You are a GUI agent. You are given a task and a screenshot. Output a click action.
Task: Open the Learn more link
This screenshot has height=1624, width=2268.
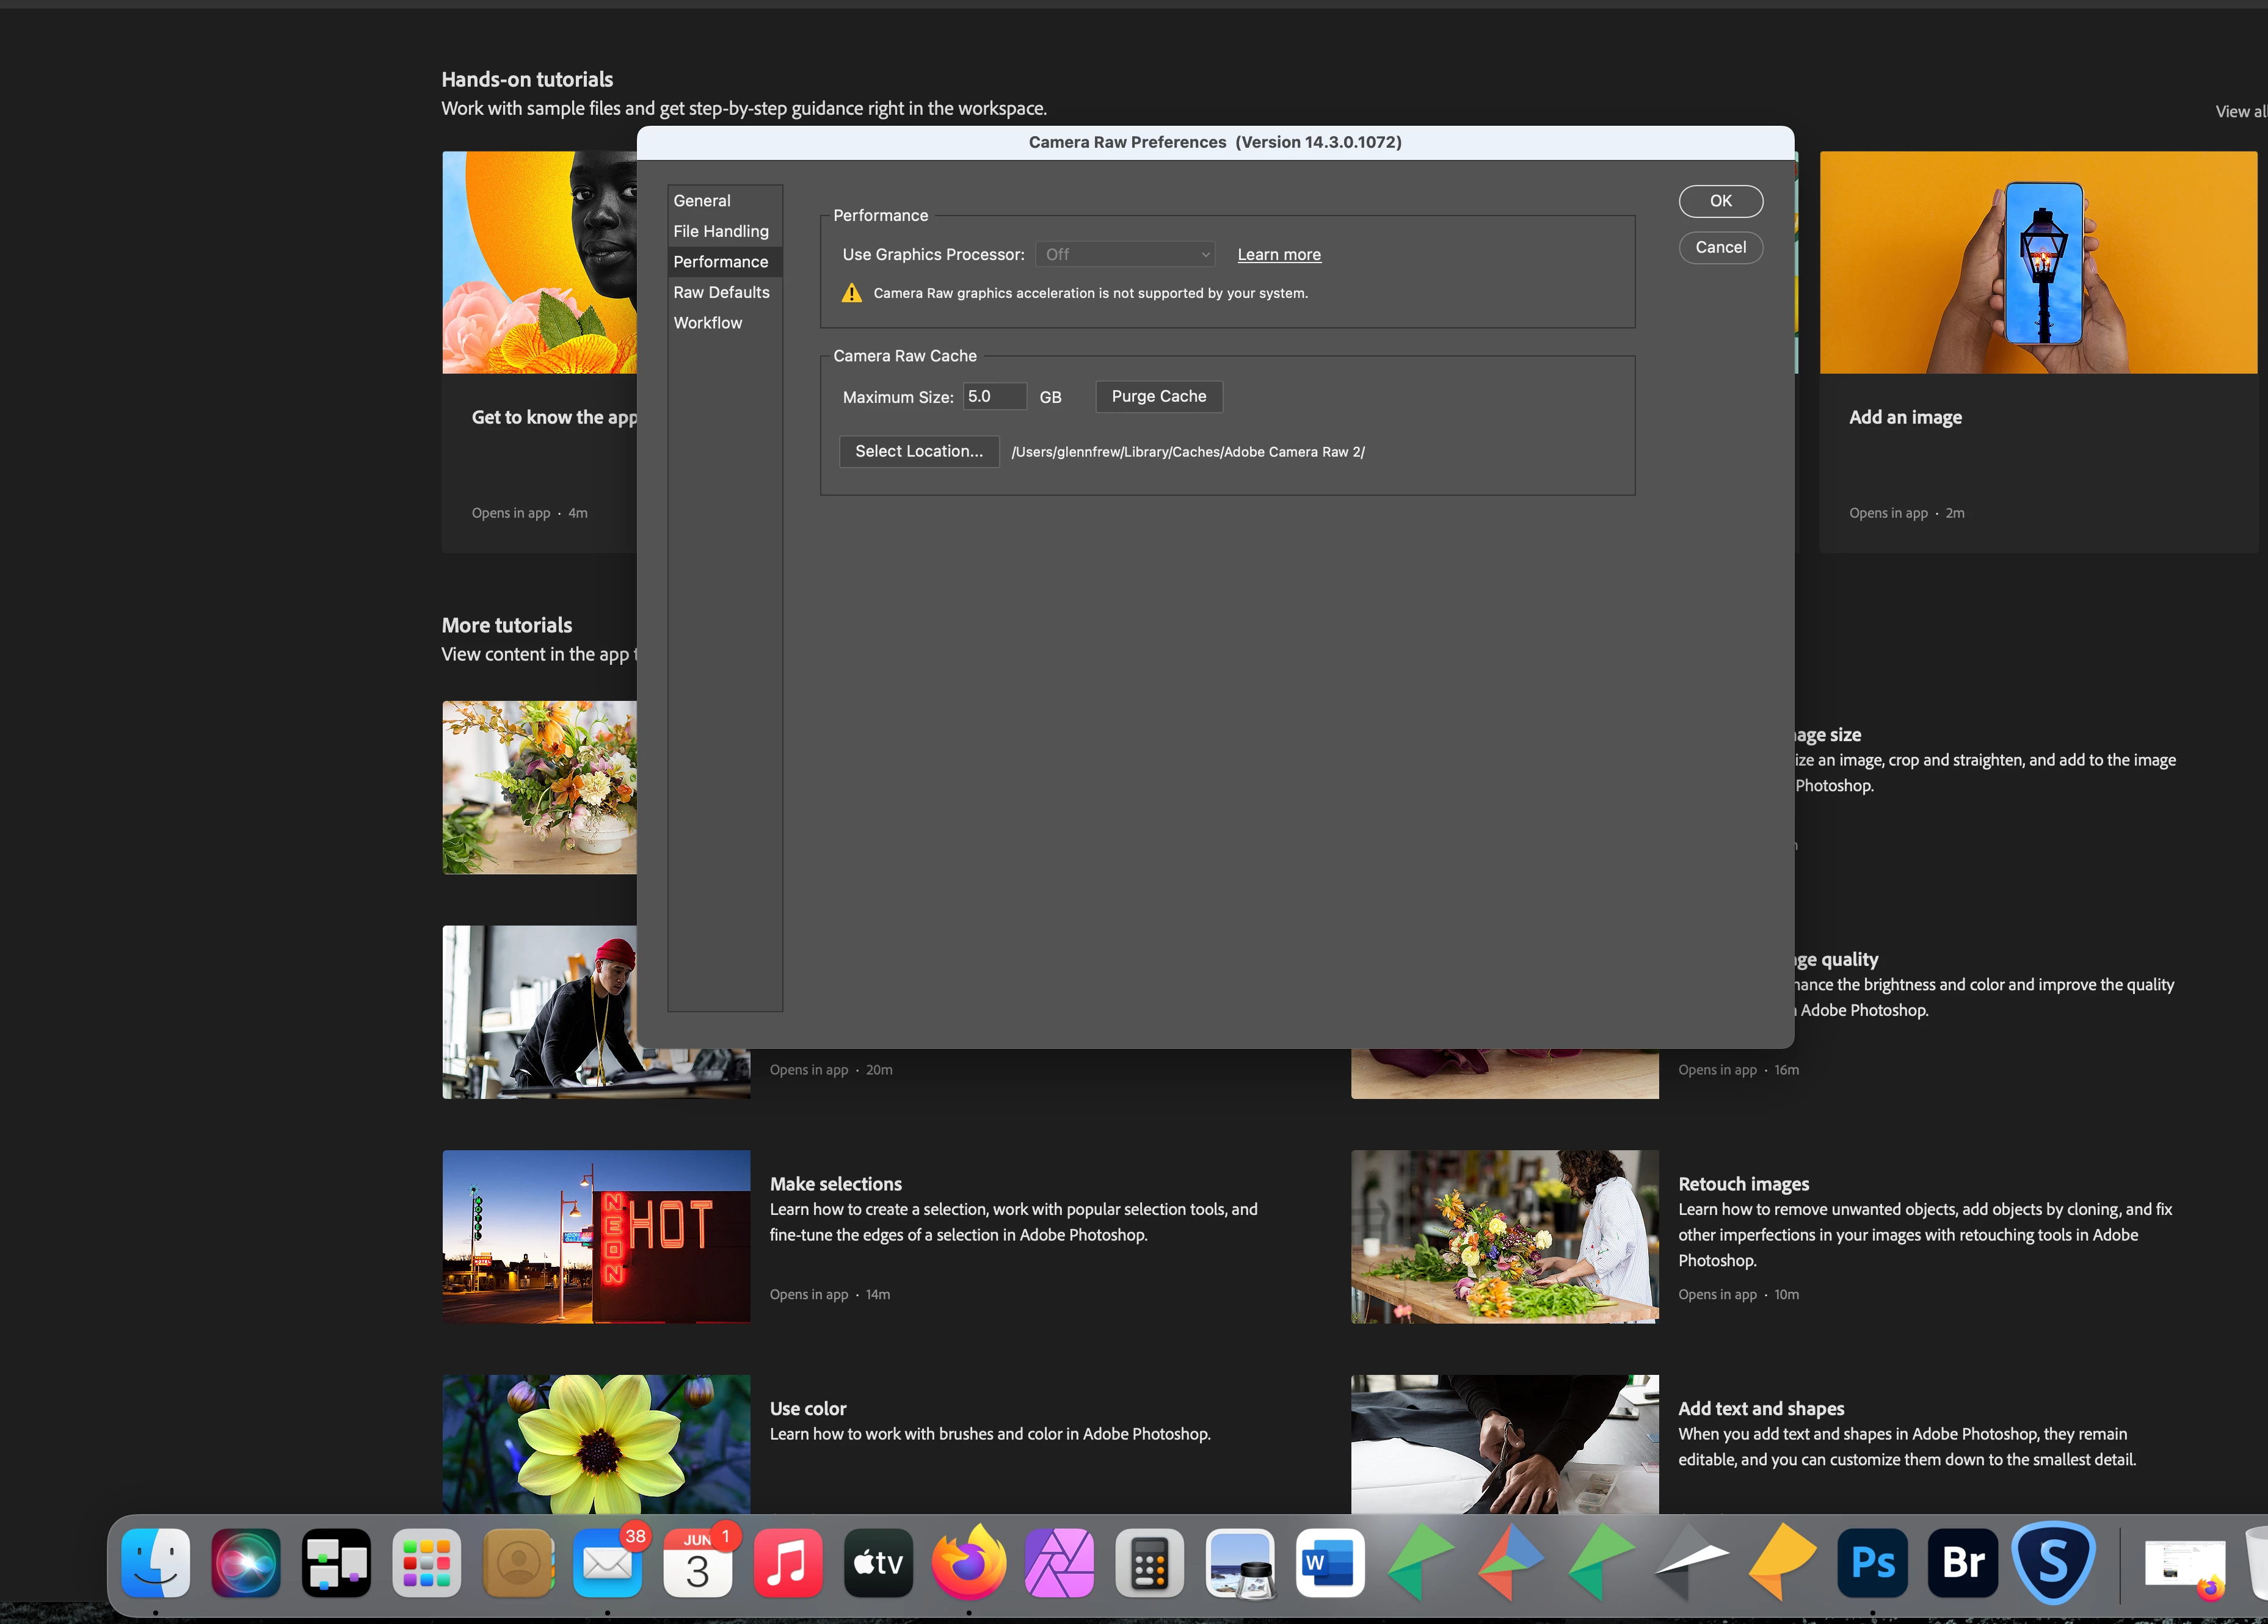pyautogui.click(x=1278, y=255)
